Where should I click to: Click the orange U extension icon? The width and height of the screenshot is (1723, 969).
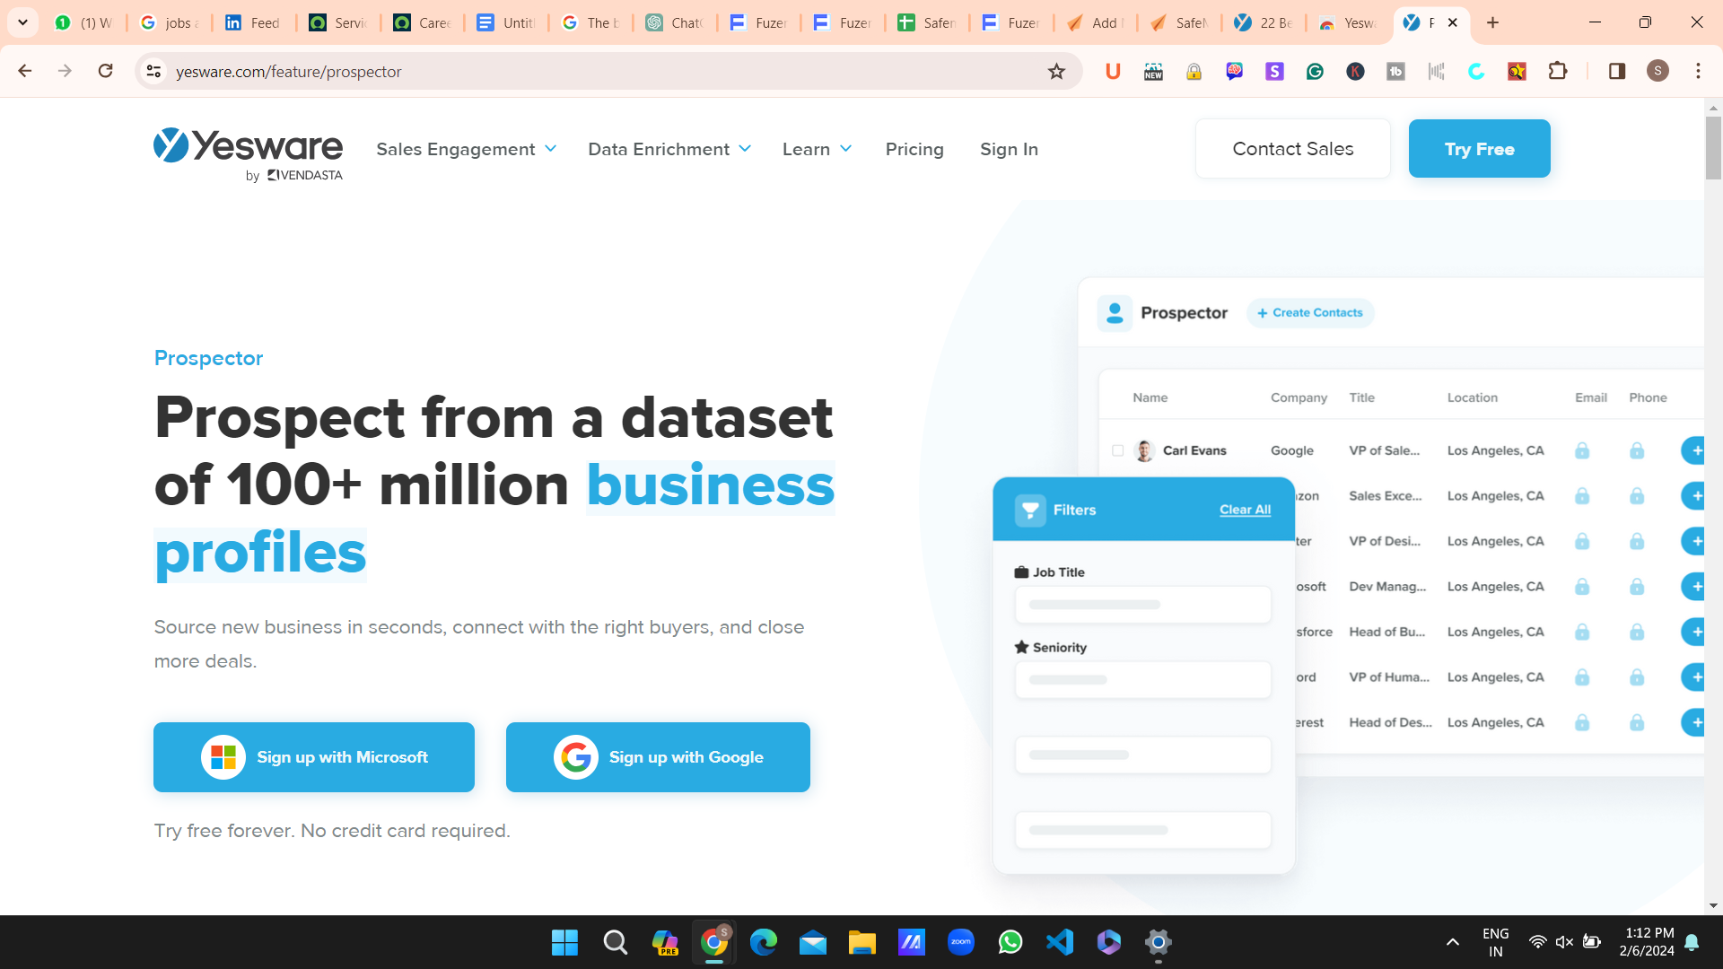[1113, 72]
